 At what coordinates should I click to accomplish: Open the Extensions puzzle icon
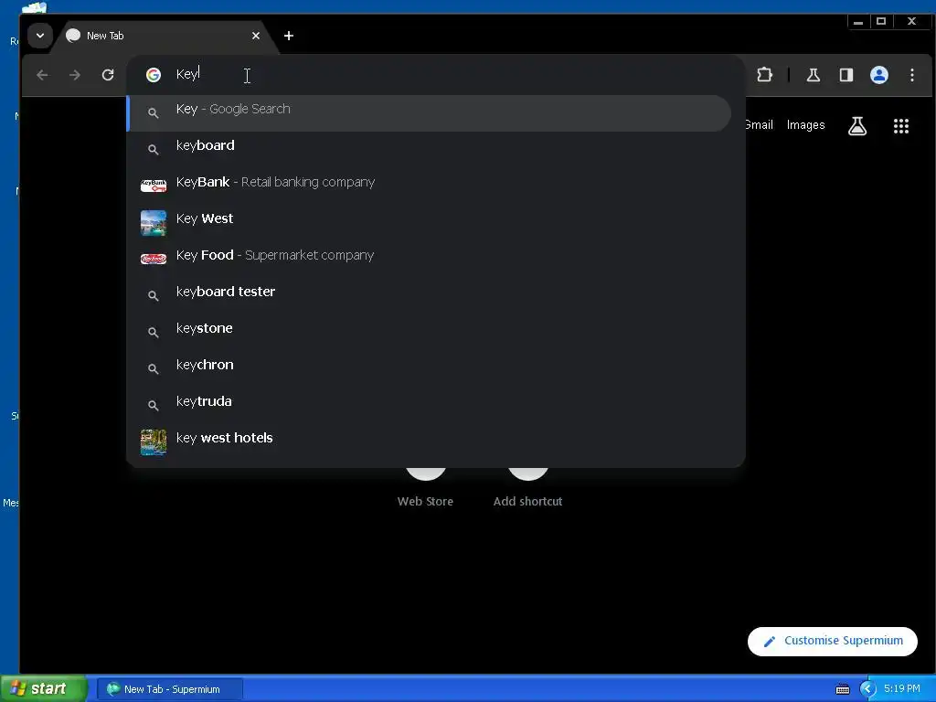pyautogui.click(x=764, y=75)
